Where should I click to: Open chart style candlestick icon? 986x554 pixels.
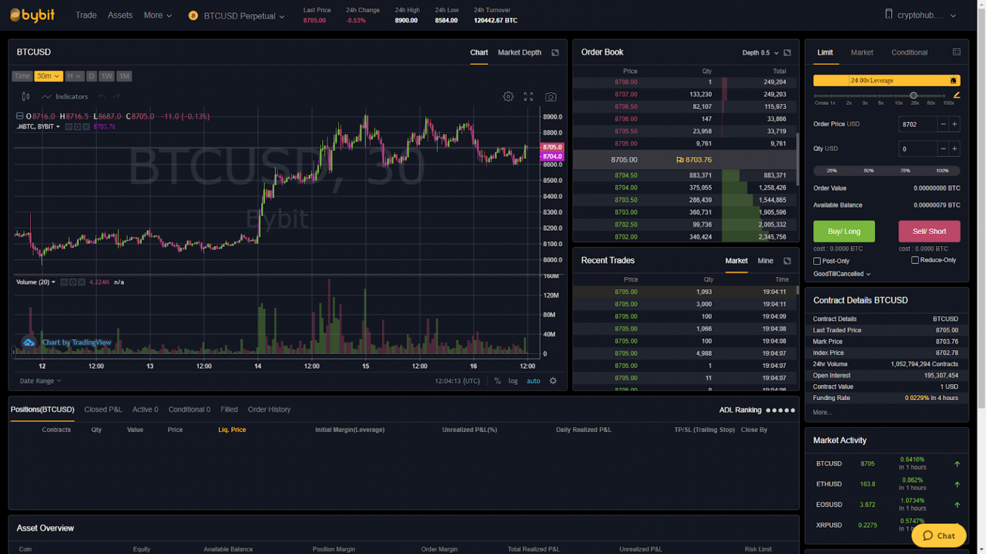pos(26,97)
